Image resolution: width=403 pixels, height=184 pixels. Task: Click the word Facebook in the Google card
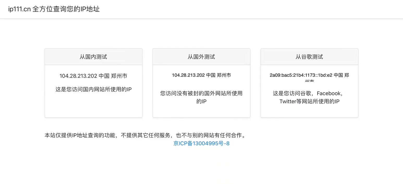pyautogui.click(x=328, y=93)
